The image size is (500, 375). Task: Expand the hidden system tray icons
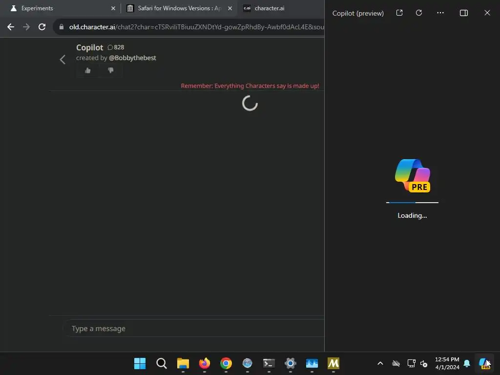[x=380, y=363]
